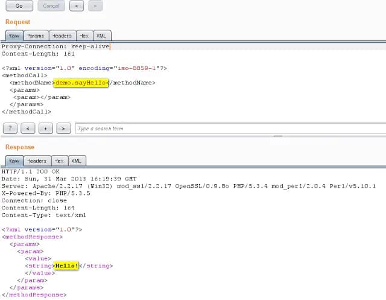The width and height of the screenshot is (386, 300).
Task: Click the highlighted demo.sayHello method name
Action: click(81, 83)
